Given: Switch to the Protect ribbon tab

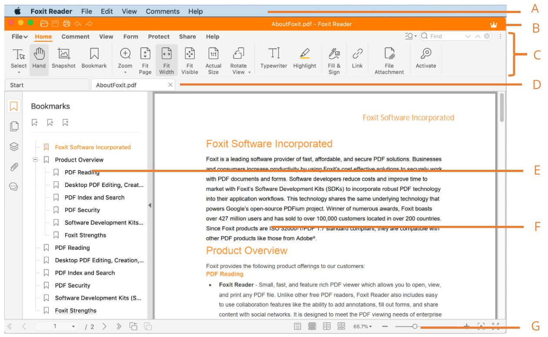Looking at the screenshot, I should (158, 36).
